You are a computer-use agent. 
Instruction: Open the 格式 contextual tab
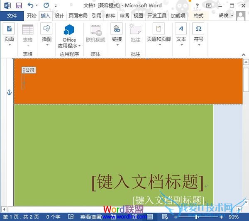click(198, 16)
